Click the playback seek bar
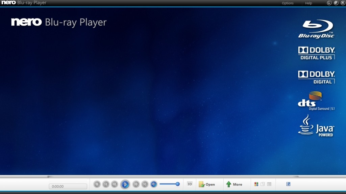The height and width of the screenshot is (194, 346). [x=172, y=176]
